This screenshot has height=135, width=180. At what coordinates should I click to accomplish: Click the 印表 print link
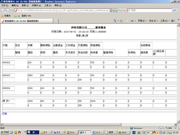pyautogui.click(x=4, y=114)
